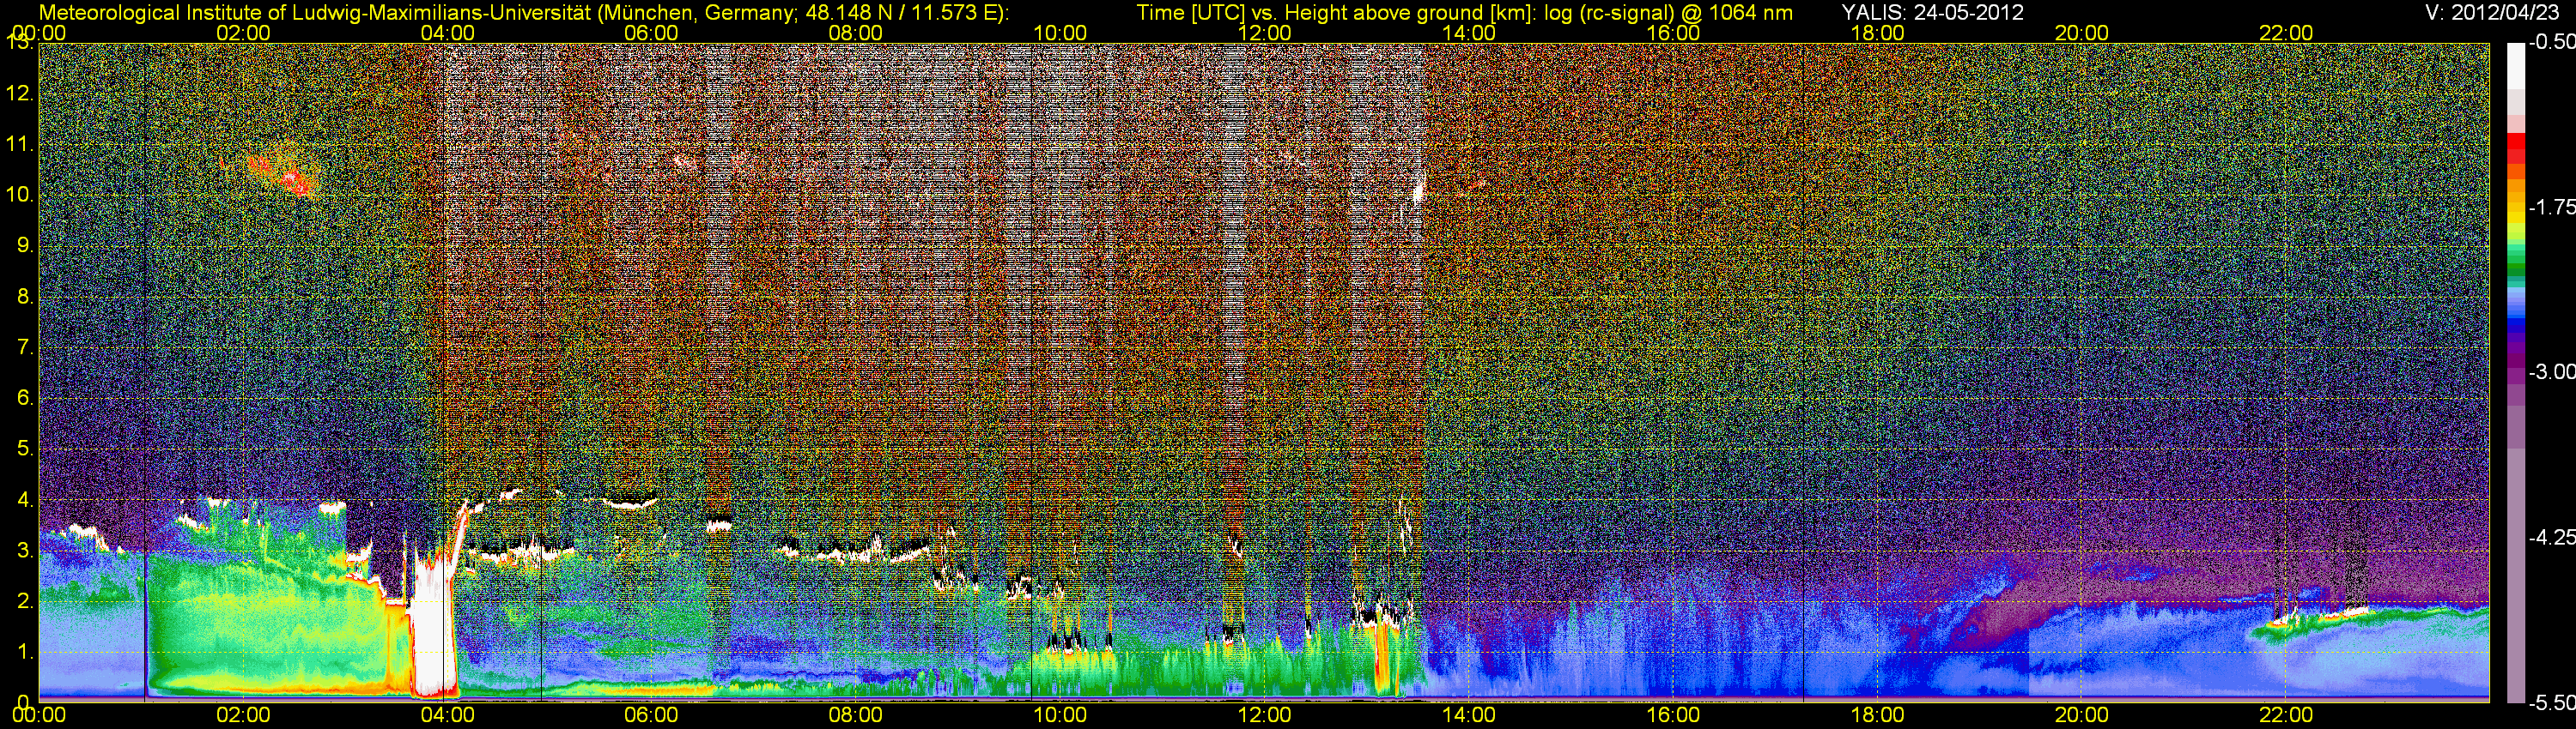Click the '7.' height axis label
This screenshot has height=729, width=2576.
point(26,347)
